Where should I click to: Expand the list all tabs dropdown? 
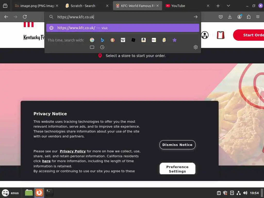(228, 6)
